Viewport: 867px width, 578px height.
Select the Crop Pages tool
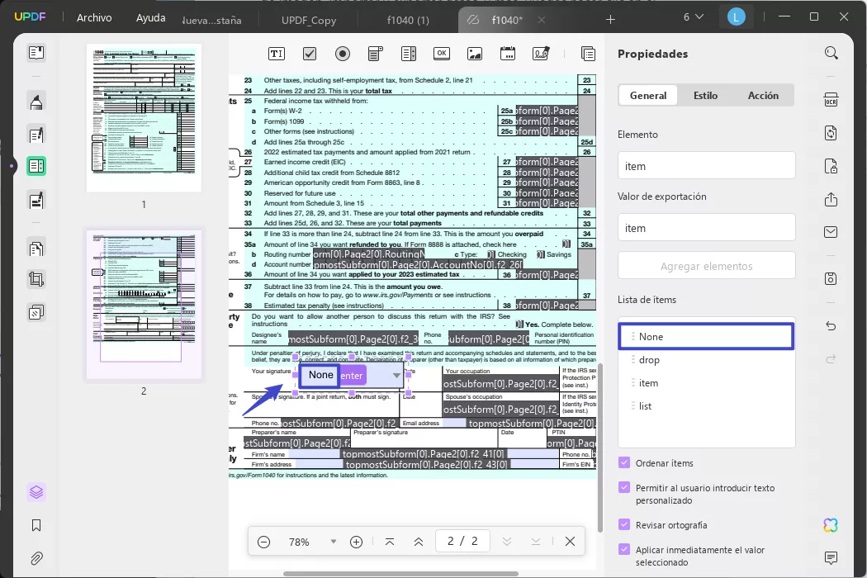36,279
